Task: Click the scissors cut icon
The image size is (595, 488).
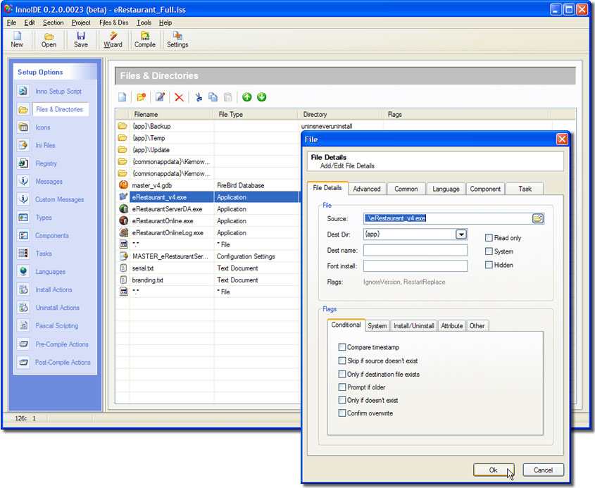Action: 199,97
